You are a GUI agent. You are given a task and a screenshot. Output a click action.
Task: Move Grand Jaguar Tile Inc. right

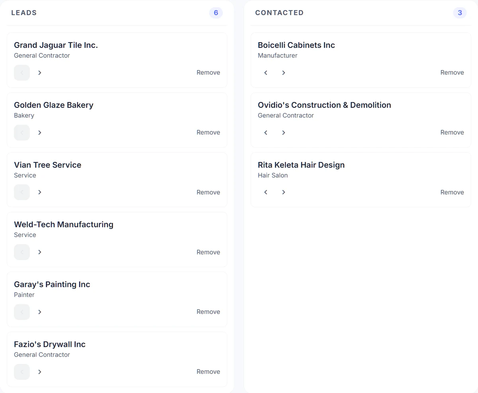click(x=40, y=72)
